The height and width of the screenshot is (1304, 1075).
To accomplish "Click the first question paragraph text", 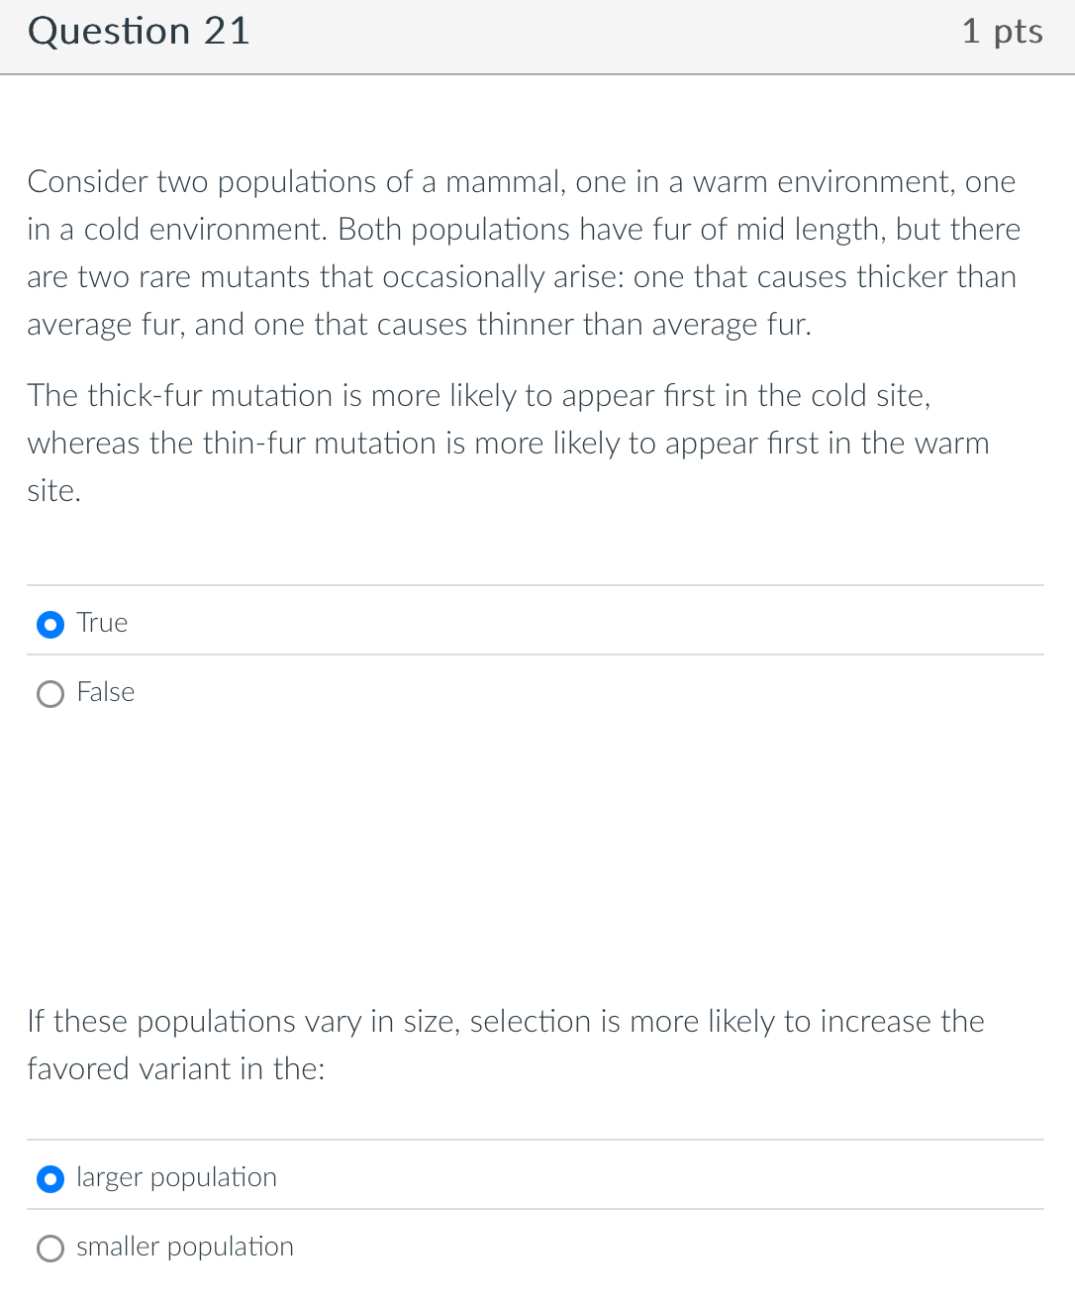I will coord(523,252).
